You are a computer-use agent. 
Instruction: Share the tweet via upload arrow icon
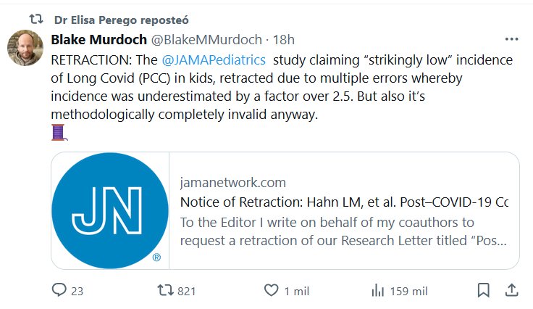511,290
